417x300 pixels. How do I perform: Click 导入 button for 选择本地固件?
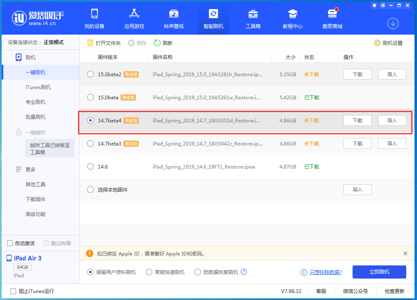(358, 190)
